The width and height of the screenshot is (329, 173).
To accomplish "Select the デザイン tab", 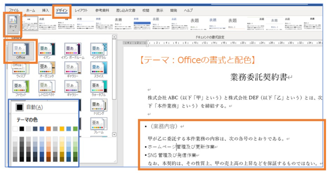I will coord(62,11).
